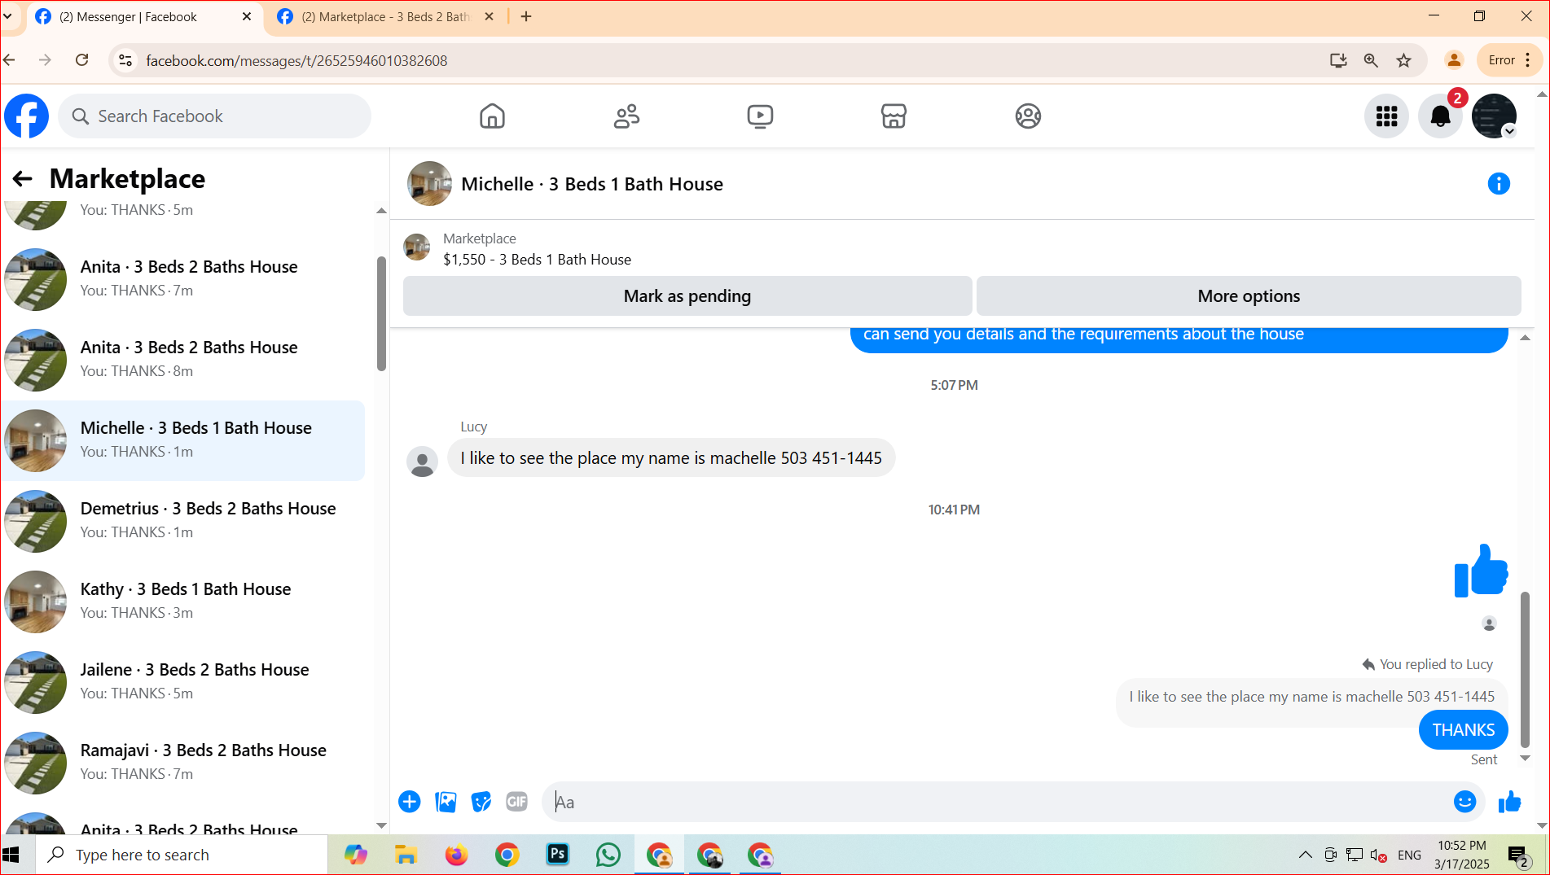Select Michelle · 3 Beds 1 Bath House chat
Viewport: 1550px width, 875px height.
[x=183, y=440]
